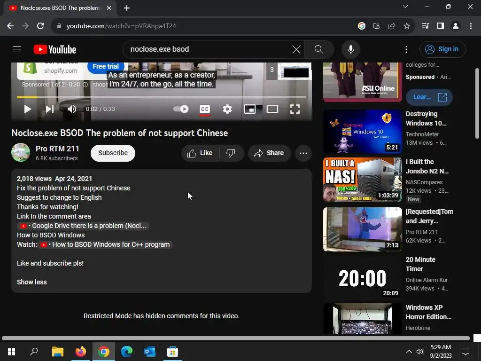
Task: Open Outlook from taskbar
Action: 150,352
